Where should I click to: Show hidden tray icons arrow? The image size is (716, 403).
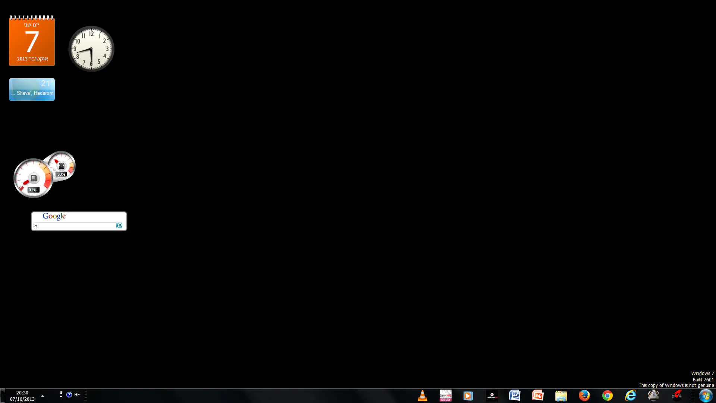[43, 396]
